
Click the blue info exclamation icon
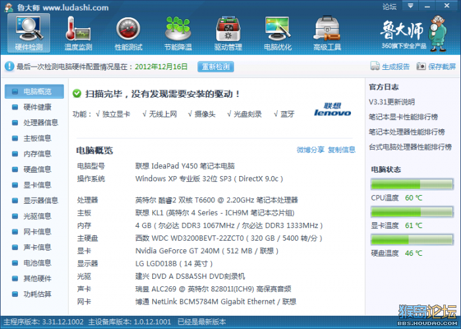9,66
